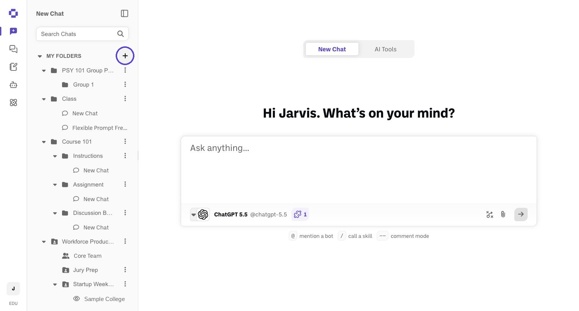Collapse the MY FOLDERS section
579x311 pixels.
[40, 56]
